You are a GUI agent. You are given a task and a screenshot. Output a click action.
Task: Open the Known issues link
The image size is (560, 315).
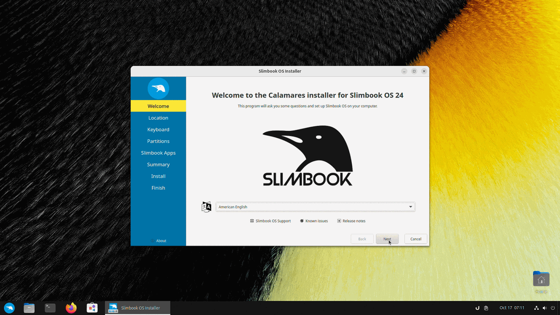314,221
